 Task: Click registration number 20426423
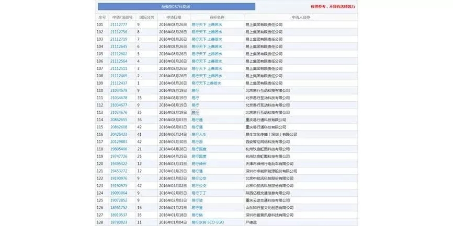[x=118, y=134]
